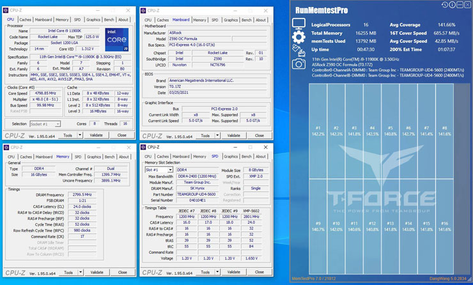Click memtest progress bar #8 at 141.6%
The width and height of the screenshot is (473, 285).
pyautogui.click(x=445, y=131)
